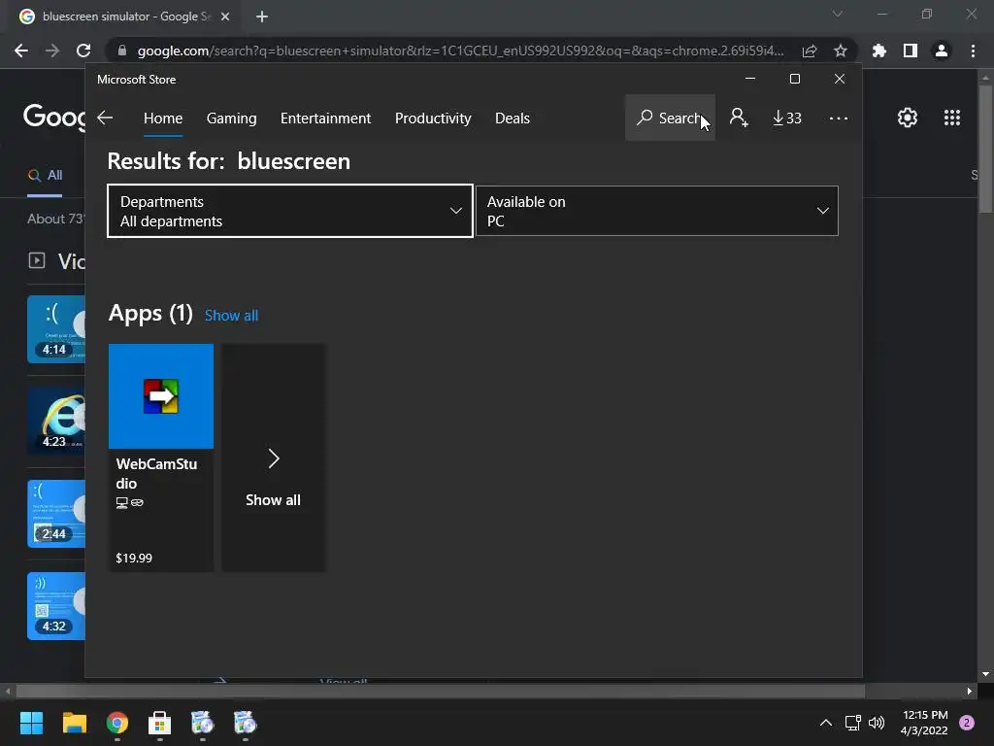Open the network icon in system tray
994x746 pixels.
coord(852,723)
